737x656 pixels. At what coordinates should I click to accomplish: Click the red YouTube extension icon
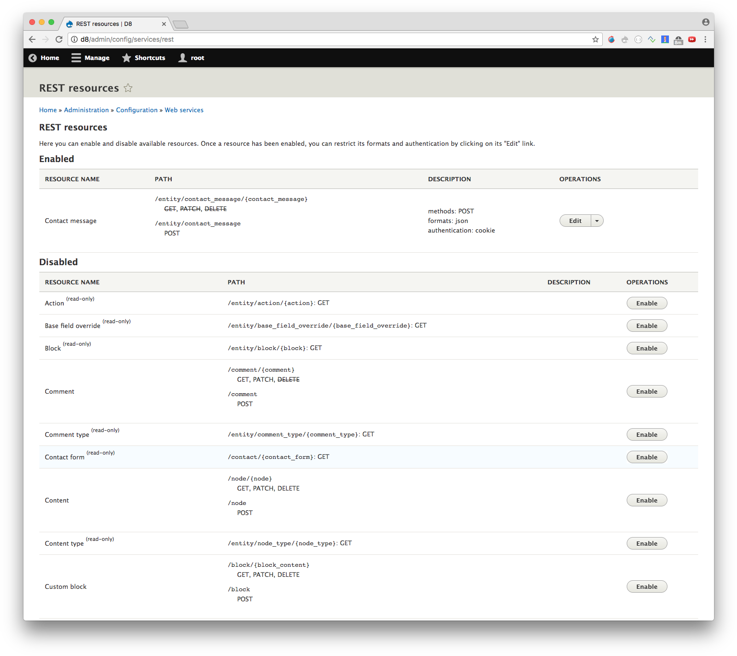pos(692,39)
